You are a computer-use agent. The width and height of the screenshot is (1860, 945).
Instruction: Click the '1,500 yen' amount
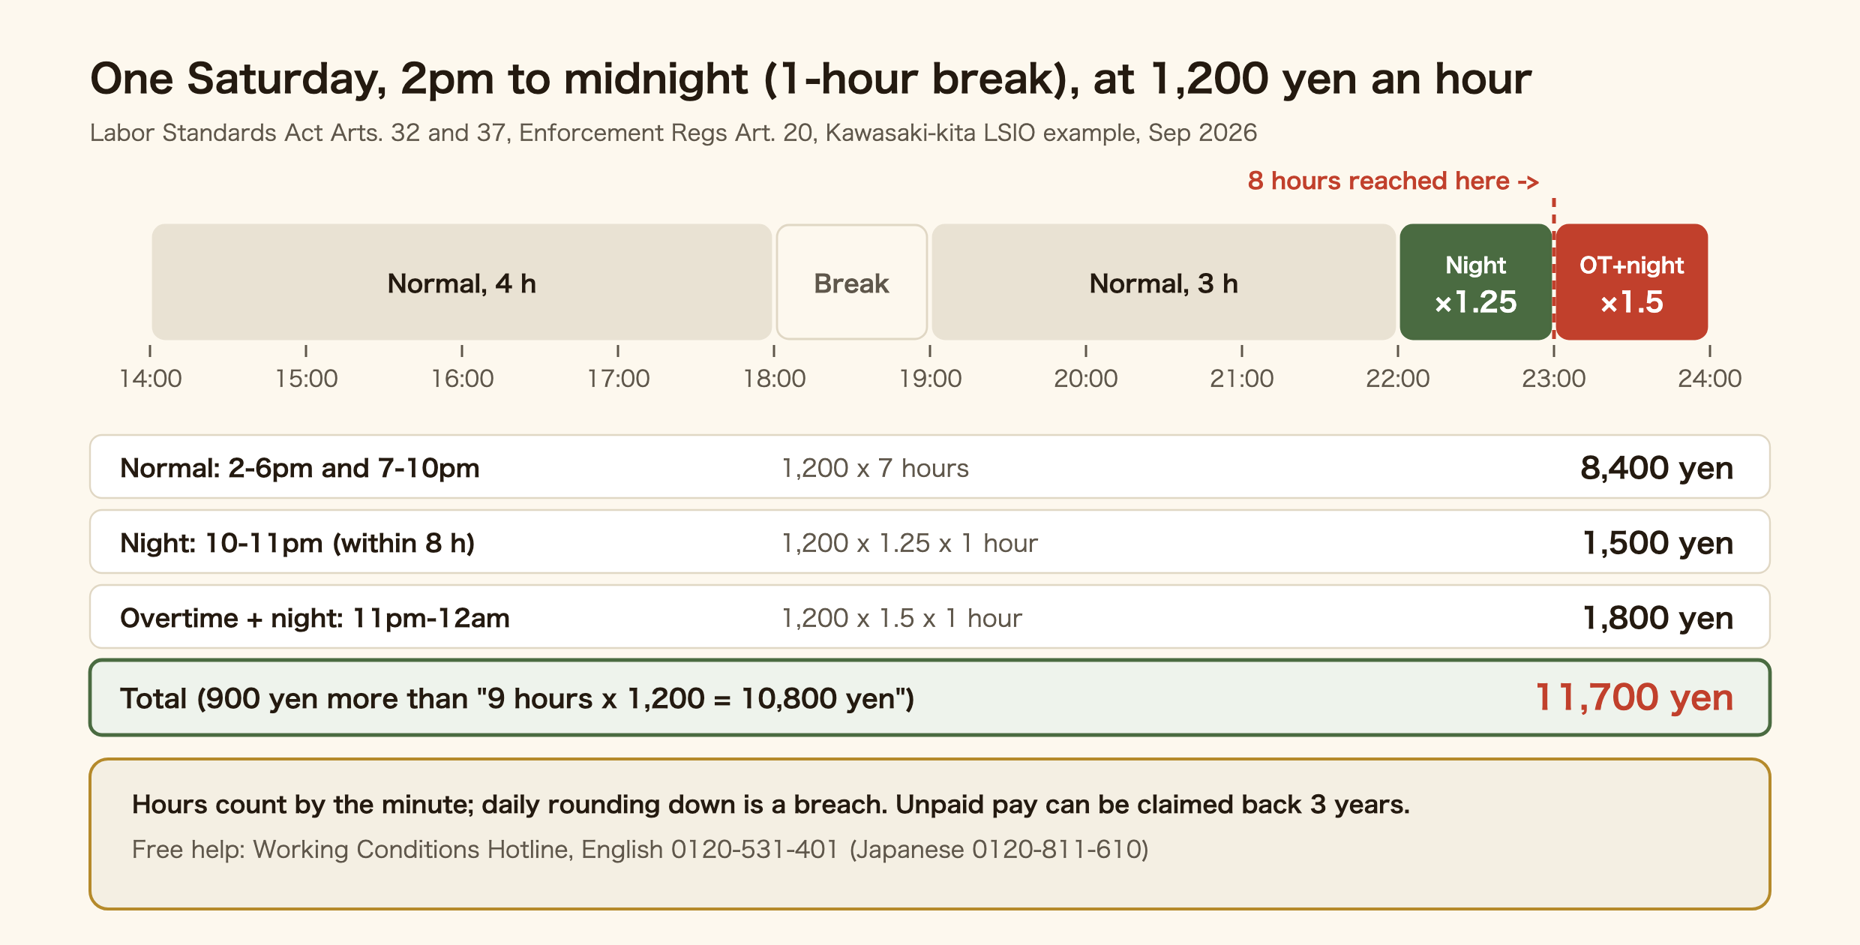pyautogui.click(x=1657, y=543)
